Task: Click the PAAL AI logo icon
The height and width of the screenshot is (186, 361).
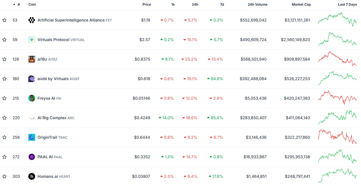Action: 32,157
